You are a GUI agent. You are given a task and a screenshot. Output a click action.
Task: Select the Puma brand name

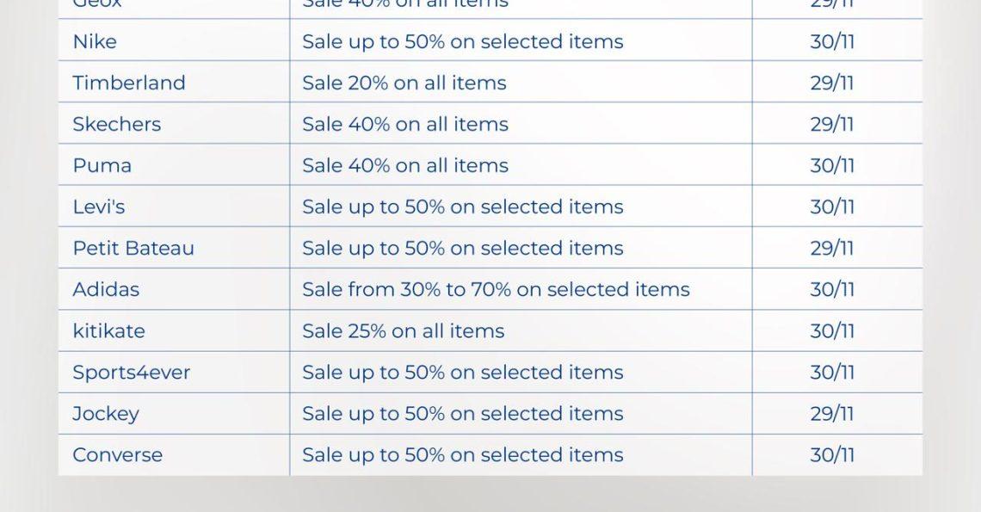point(102,165)
